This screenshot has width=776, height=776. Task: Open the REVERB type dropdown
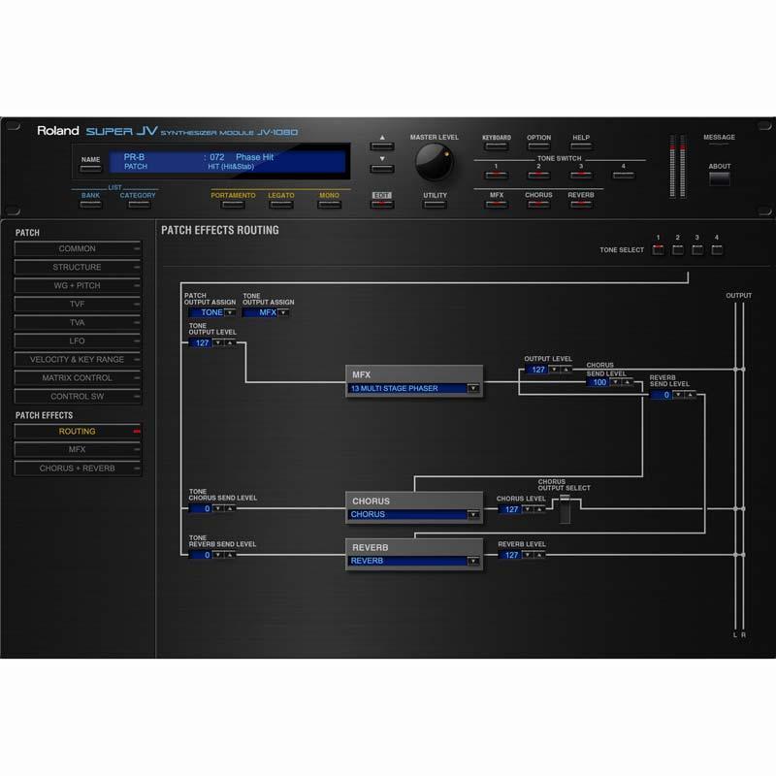click(413, 560)
